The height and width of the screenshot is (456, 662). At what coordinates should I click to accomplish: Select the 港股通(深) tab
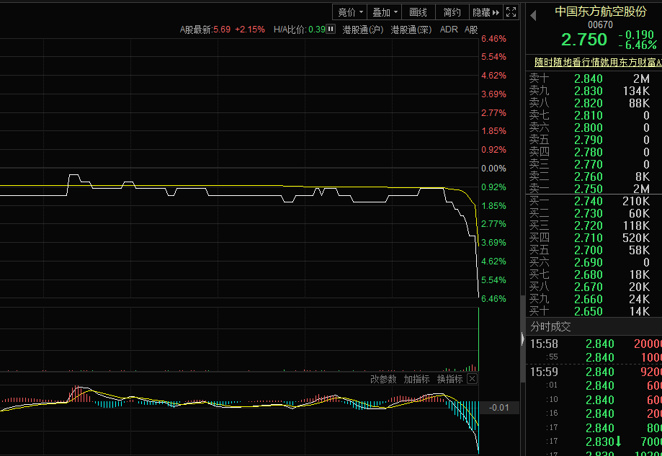click(x=411, y=30)
